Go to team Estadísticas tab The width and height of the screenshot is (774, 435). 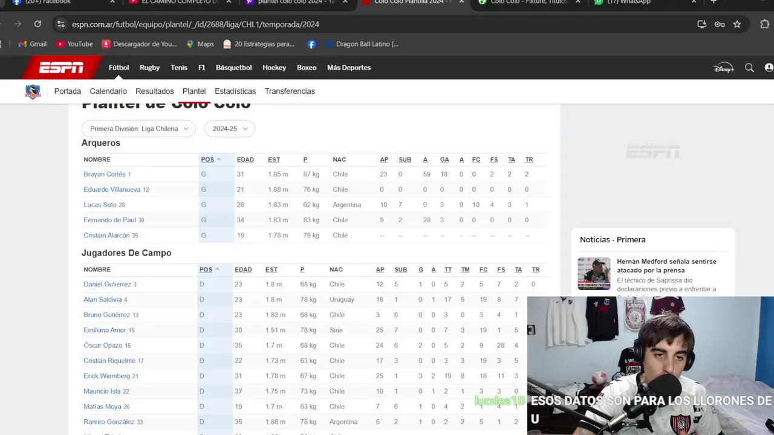click(235, 91)
